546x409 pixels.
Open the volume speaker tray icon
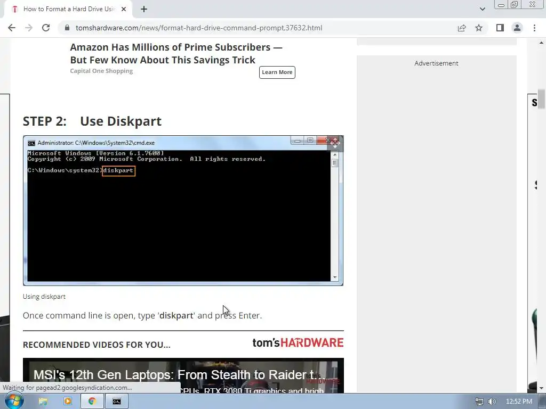point(492,402)
